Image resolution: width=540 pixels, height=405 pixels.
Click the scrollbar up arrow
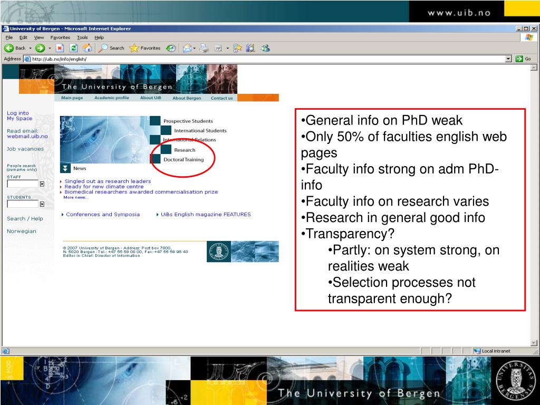(x=534, y=67)
